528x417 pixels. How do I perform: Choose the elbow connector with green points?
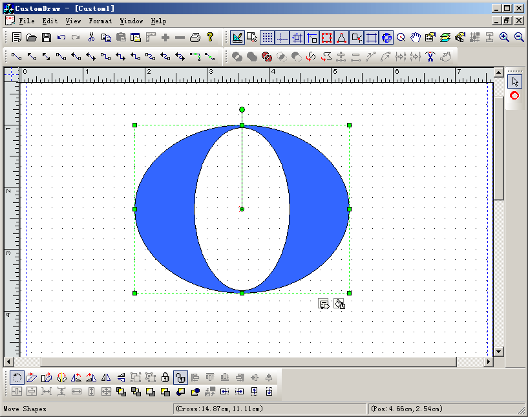195,56
